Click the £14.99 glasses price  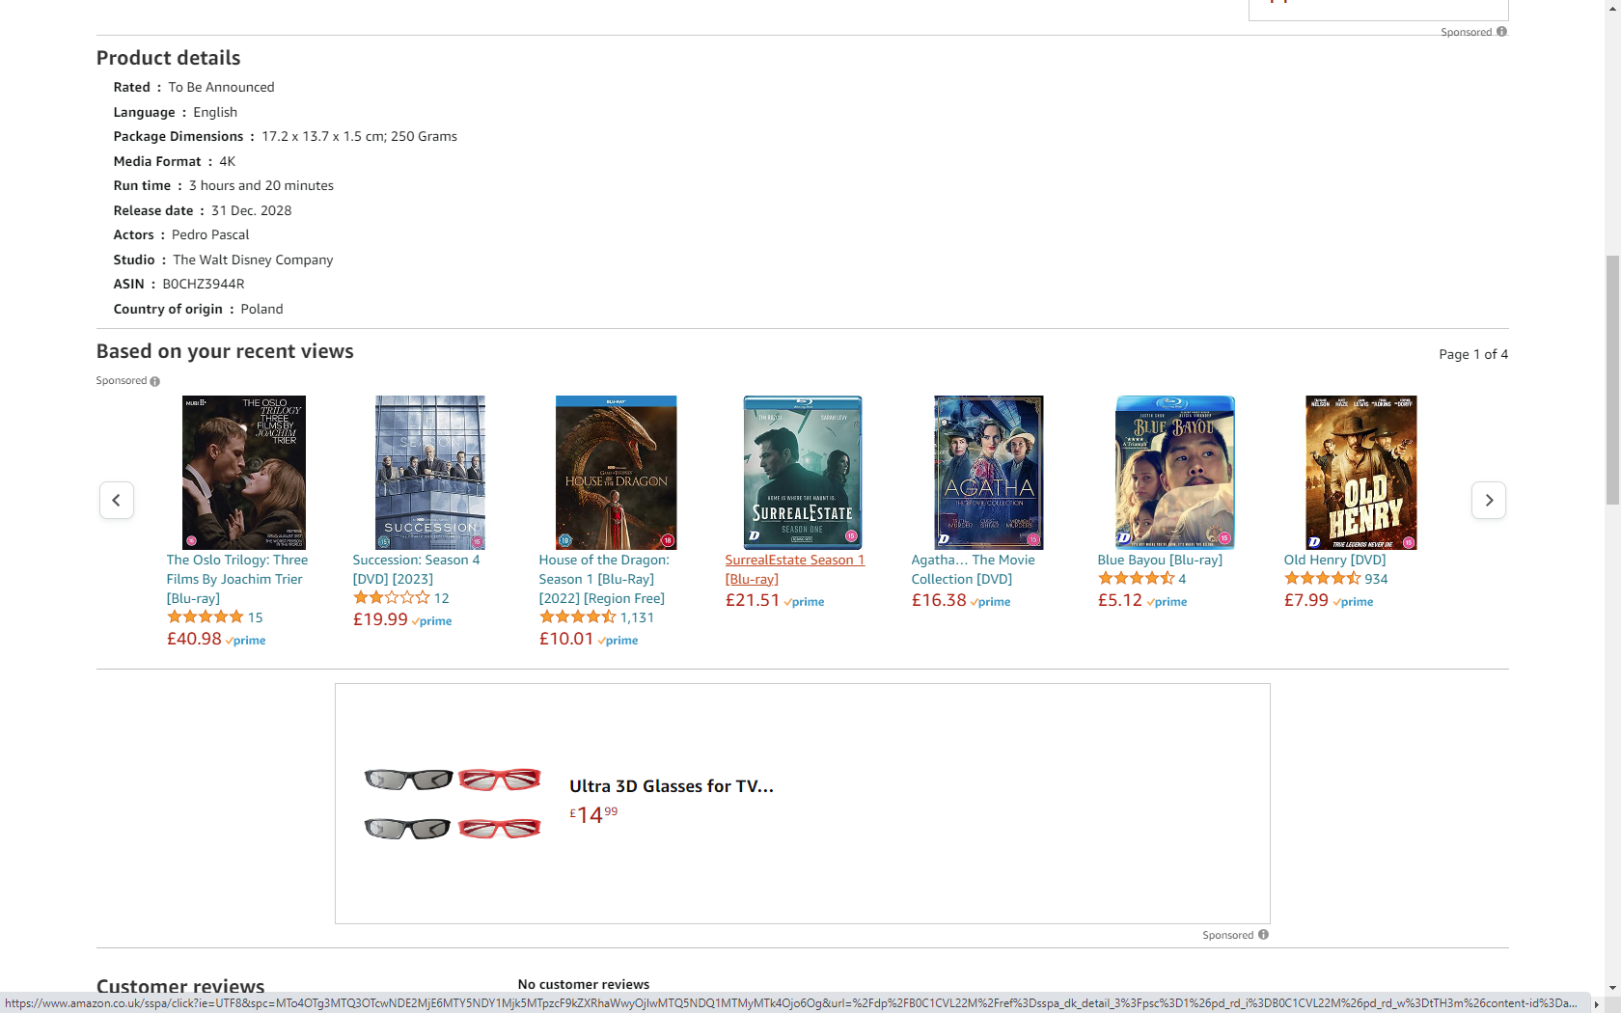tap(593, 814)
